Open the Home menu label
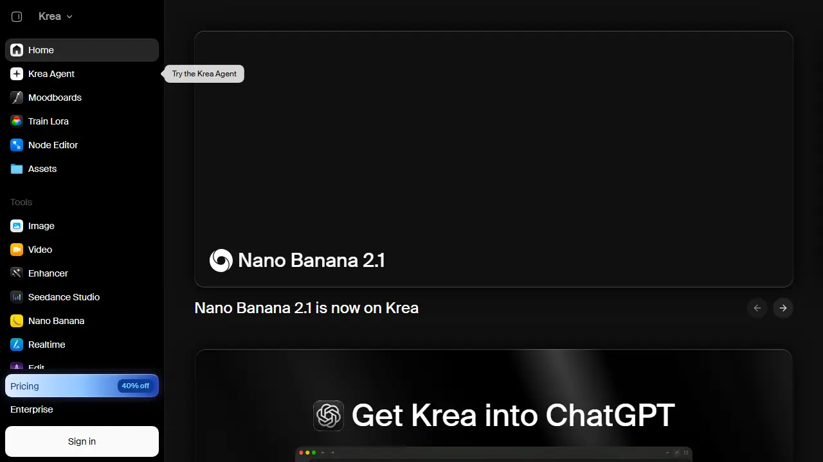Screen dimensions: 823x462 (x=41, y=50)
